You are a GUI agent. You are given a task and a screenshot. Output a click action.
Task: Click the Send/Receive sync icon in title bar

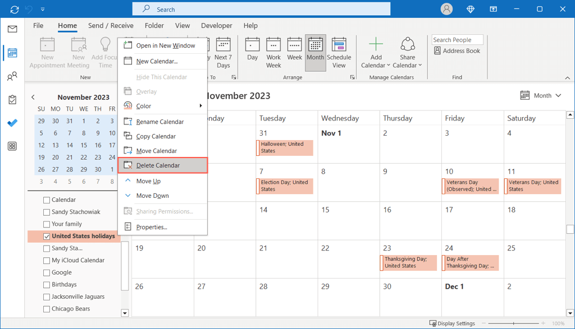coord(14,10)
